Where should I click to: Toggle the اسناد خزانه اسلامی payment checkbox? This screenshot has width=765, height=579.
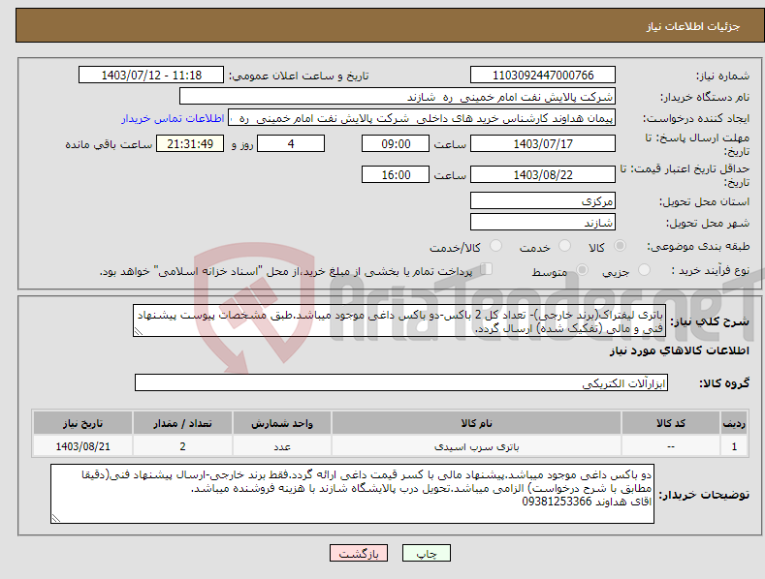click(486, 269)
